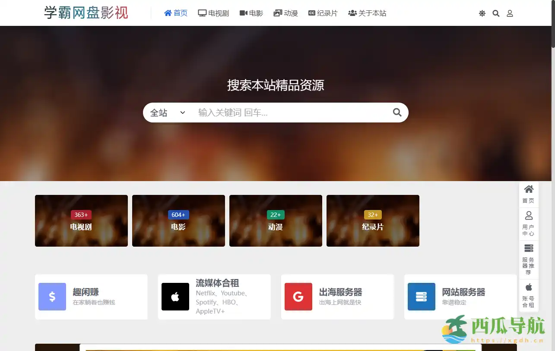Open 服务器推荐 in the floating sidebar

pyautogui.click(x=528, y=259)
